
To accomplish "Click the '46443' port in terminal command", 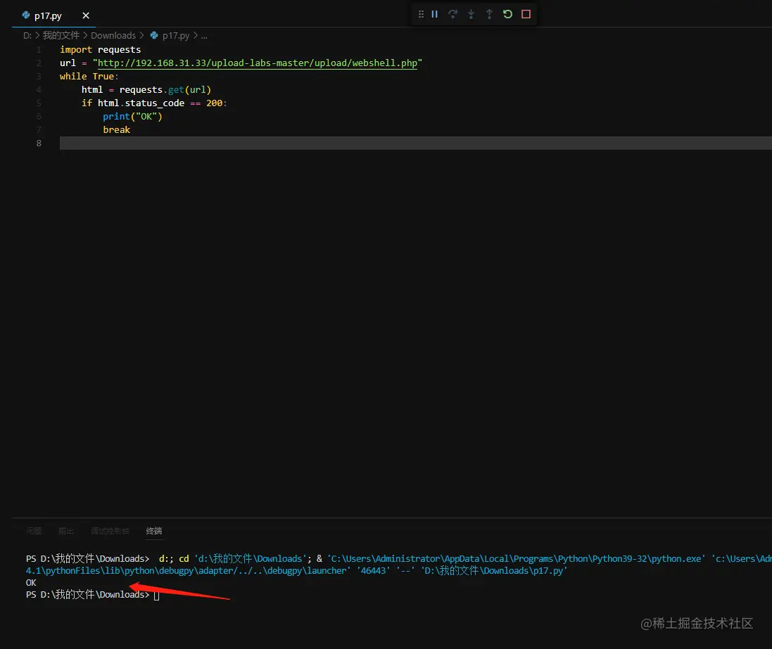I will coord(373,571).
